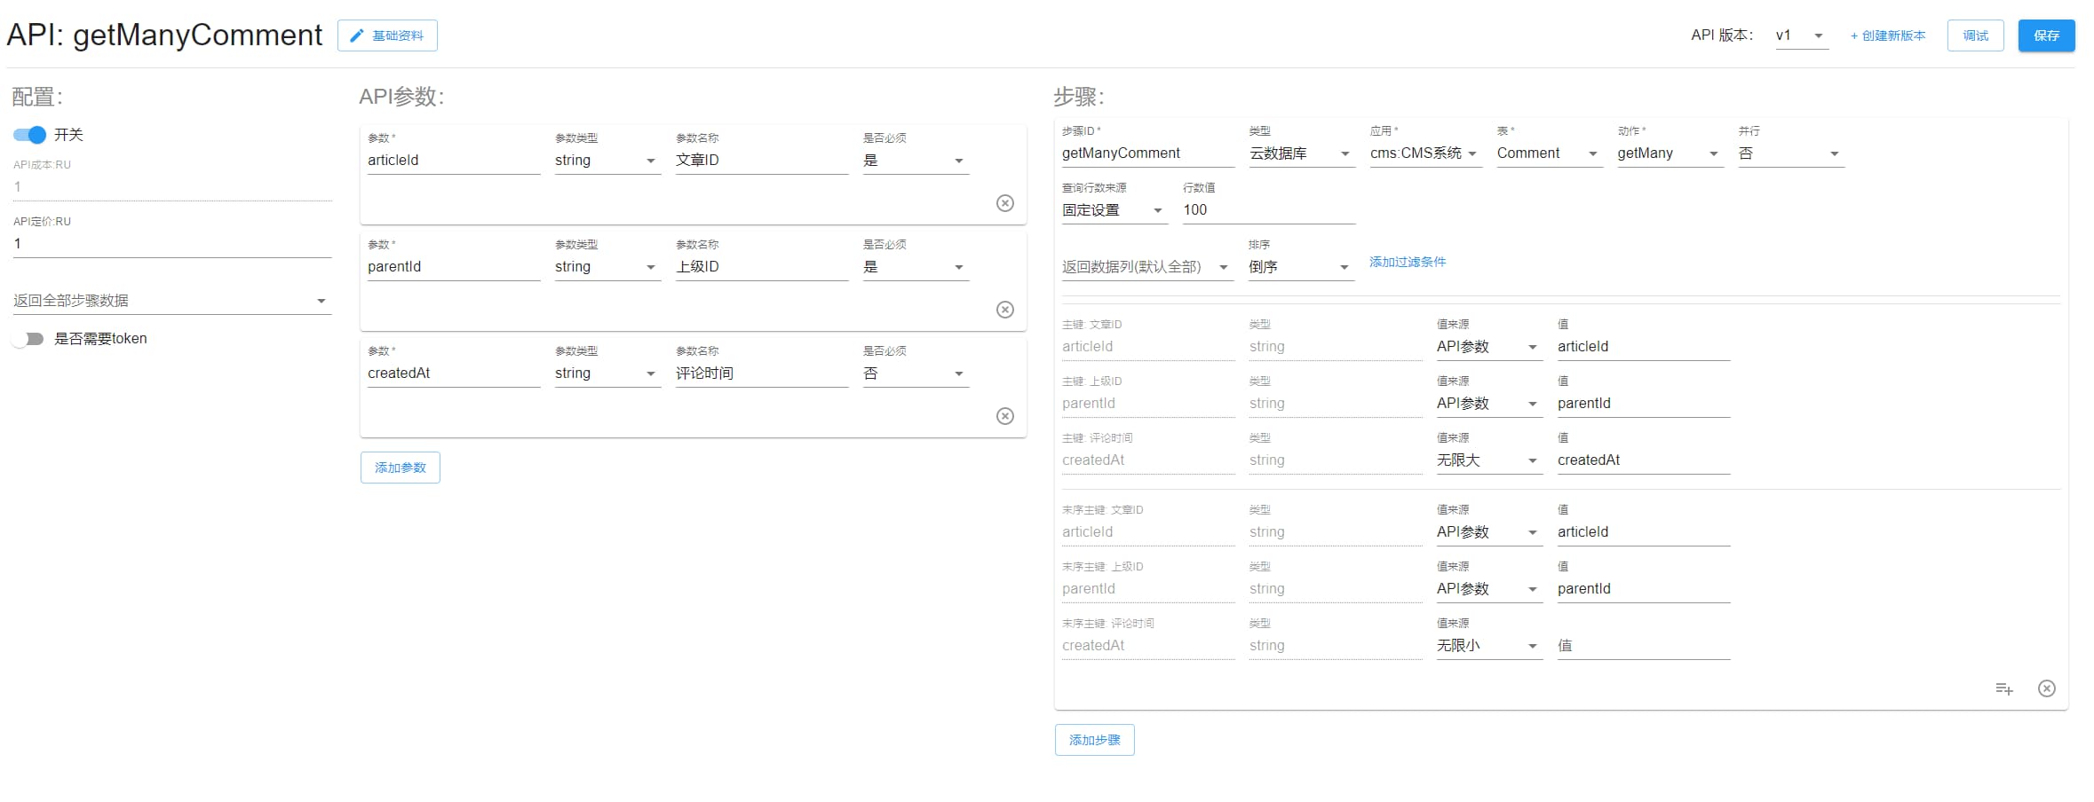The image size is (2094, 802).
Task: Click the 行数值 input field showing 100
Action: click(1267, 210)
